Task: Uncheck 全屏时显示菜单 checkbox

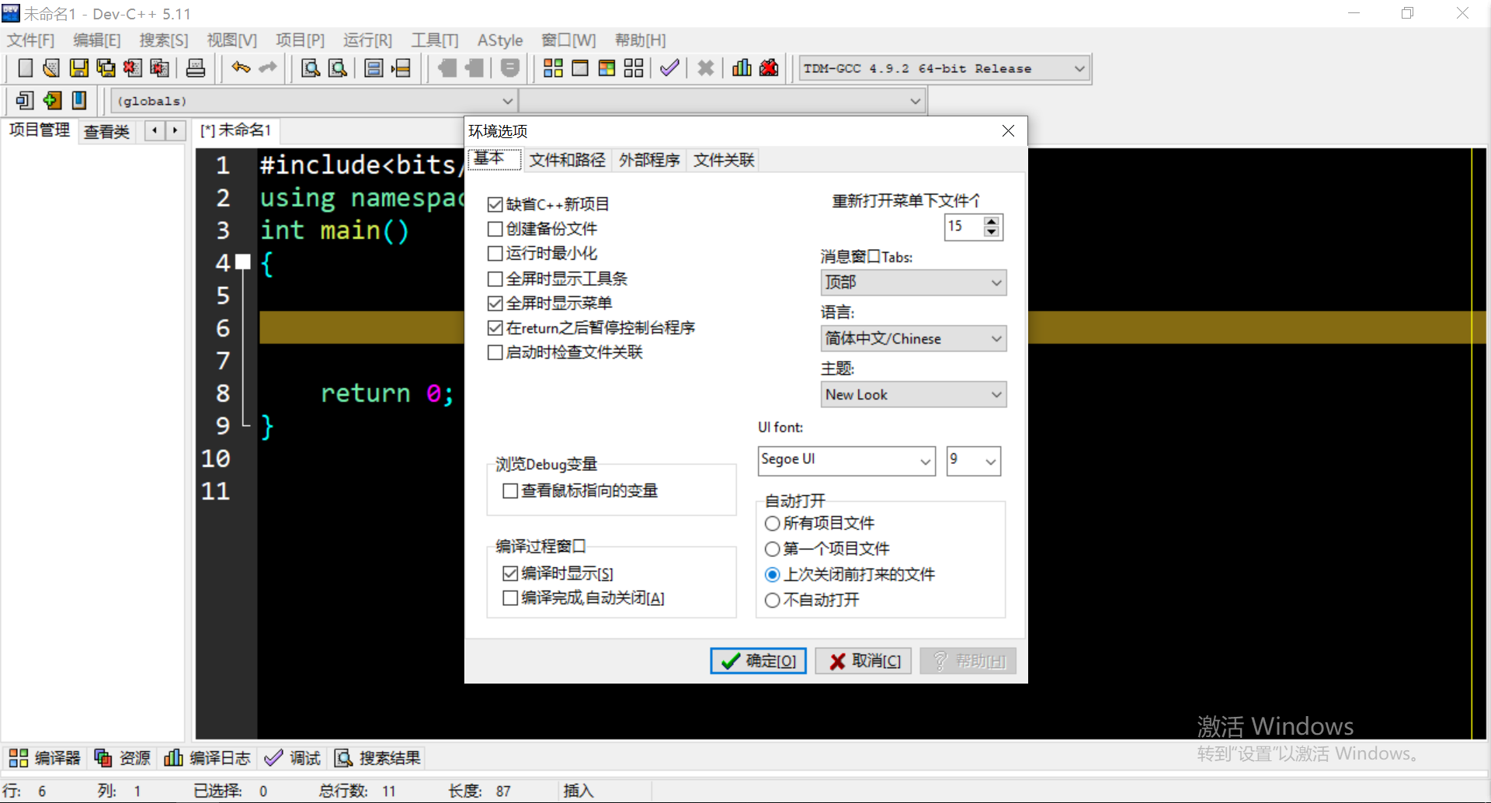Action: click(x=495, y=303)
